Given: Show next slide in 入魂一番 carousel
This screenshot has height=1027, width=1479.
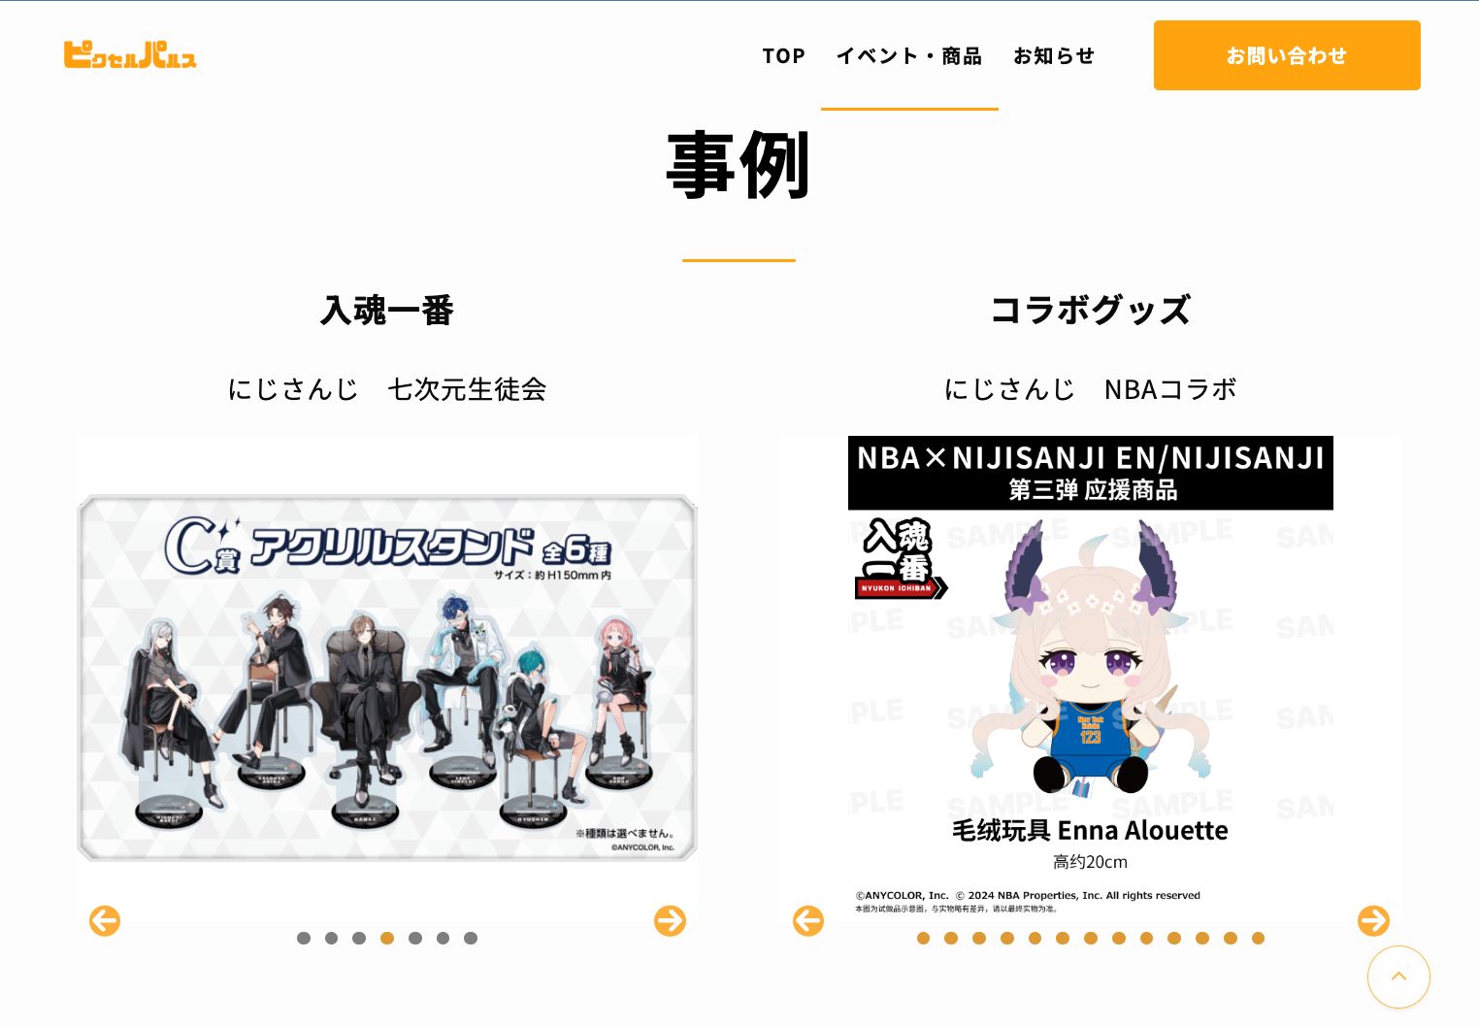Looking at the screenshot, I should [670, 920].
